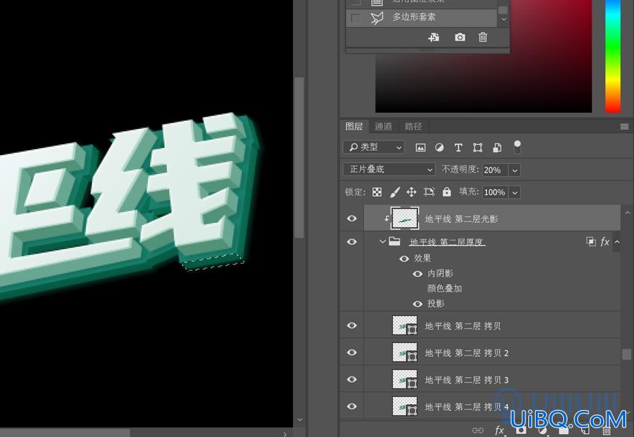Click the 颜色叠加 effect entry
634x437 pixels.
[445, 288]
